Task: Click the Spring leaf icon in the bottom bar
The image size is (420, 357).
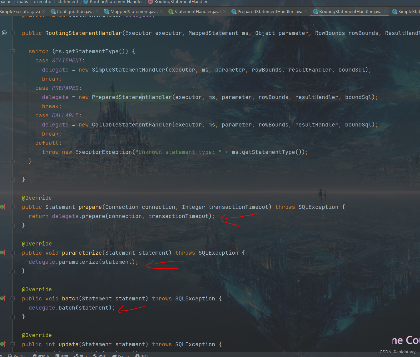Action: (114, 356)
